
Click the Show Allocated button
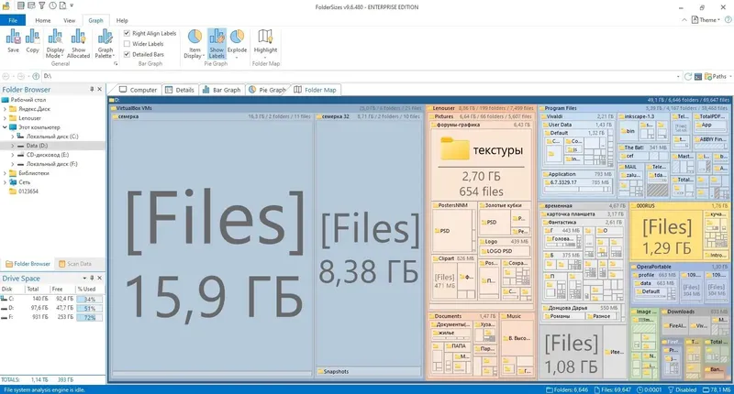point(78,43)
